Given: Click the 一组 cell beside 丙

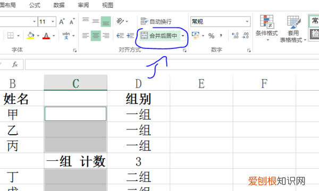Looking at the screenshot, I should (x=139, y=145).
